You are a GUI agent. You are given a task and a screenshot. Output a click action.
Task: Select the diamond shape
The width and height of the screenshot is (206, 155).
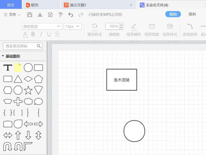(x=28, y=79)
